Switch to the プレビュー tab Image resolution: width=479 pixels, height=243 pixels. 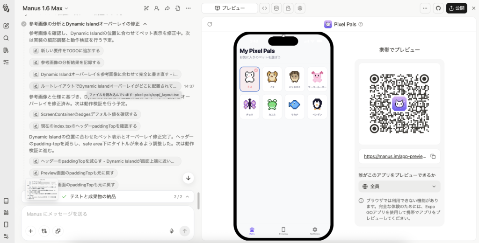pos(230,8)
